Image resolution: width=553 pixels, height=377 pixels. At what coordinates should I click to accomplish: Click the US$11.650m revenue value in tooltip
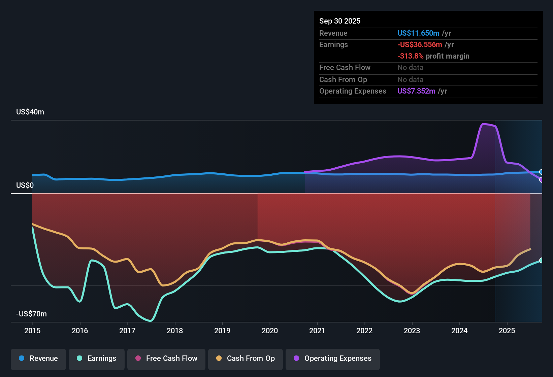coord(418,33)
